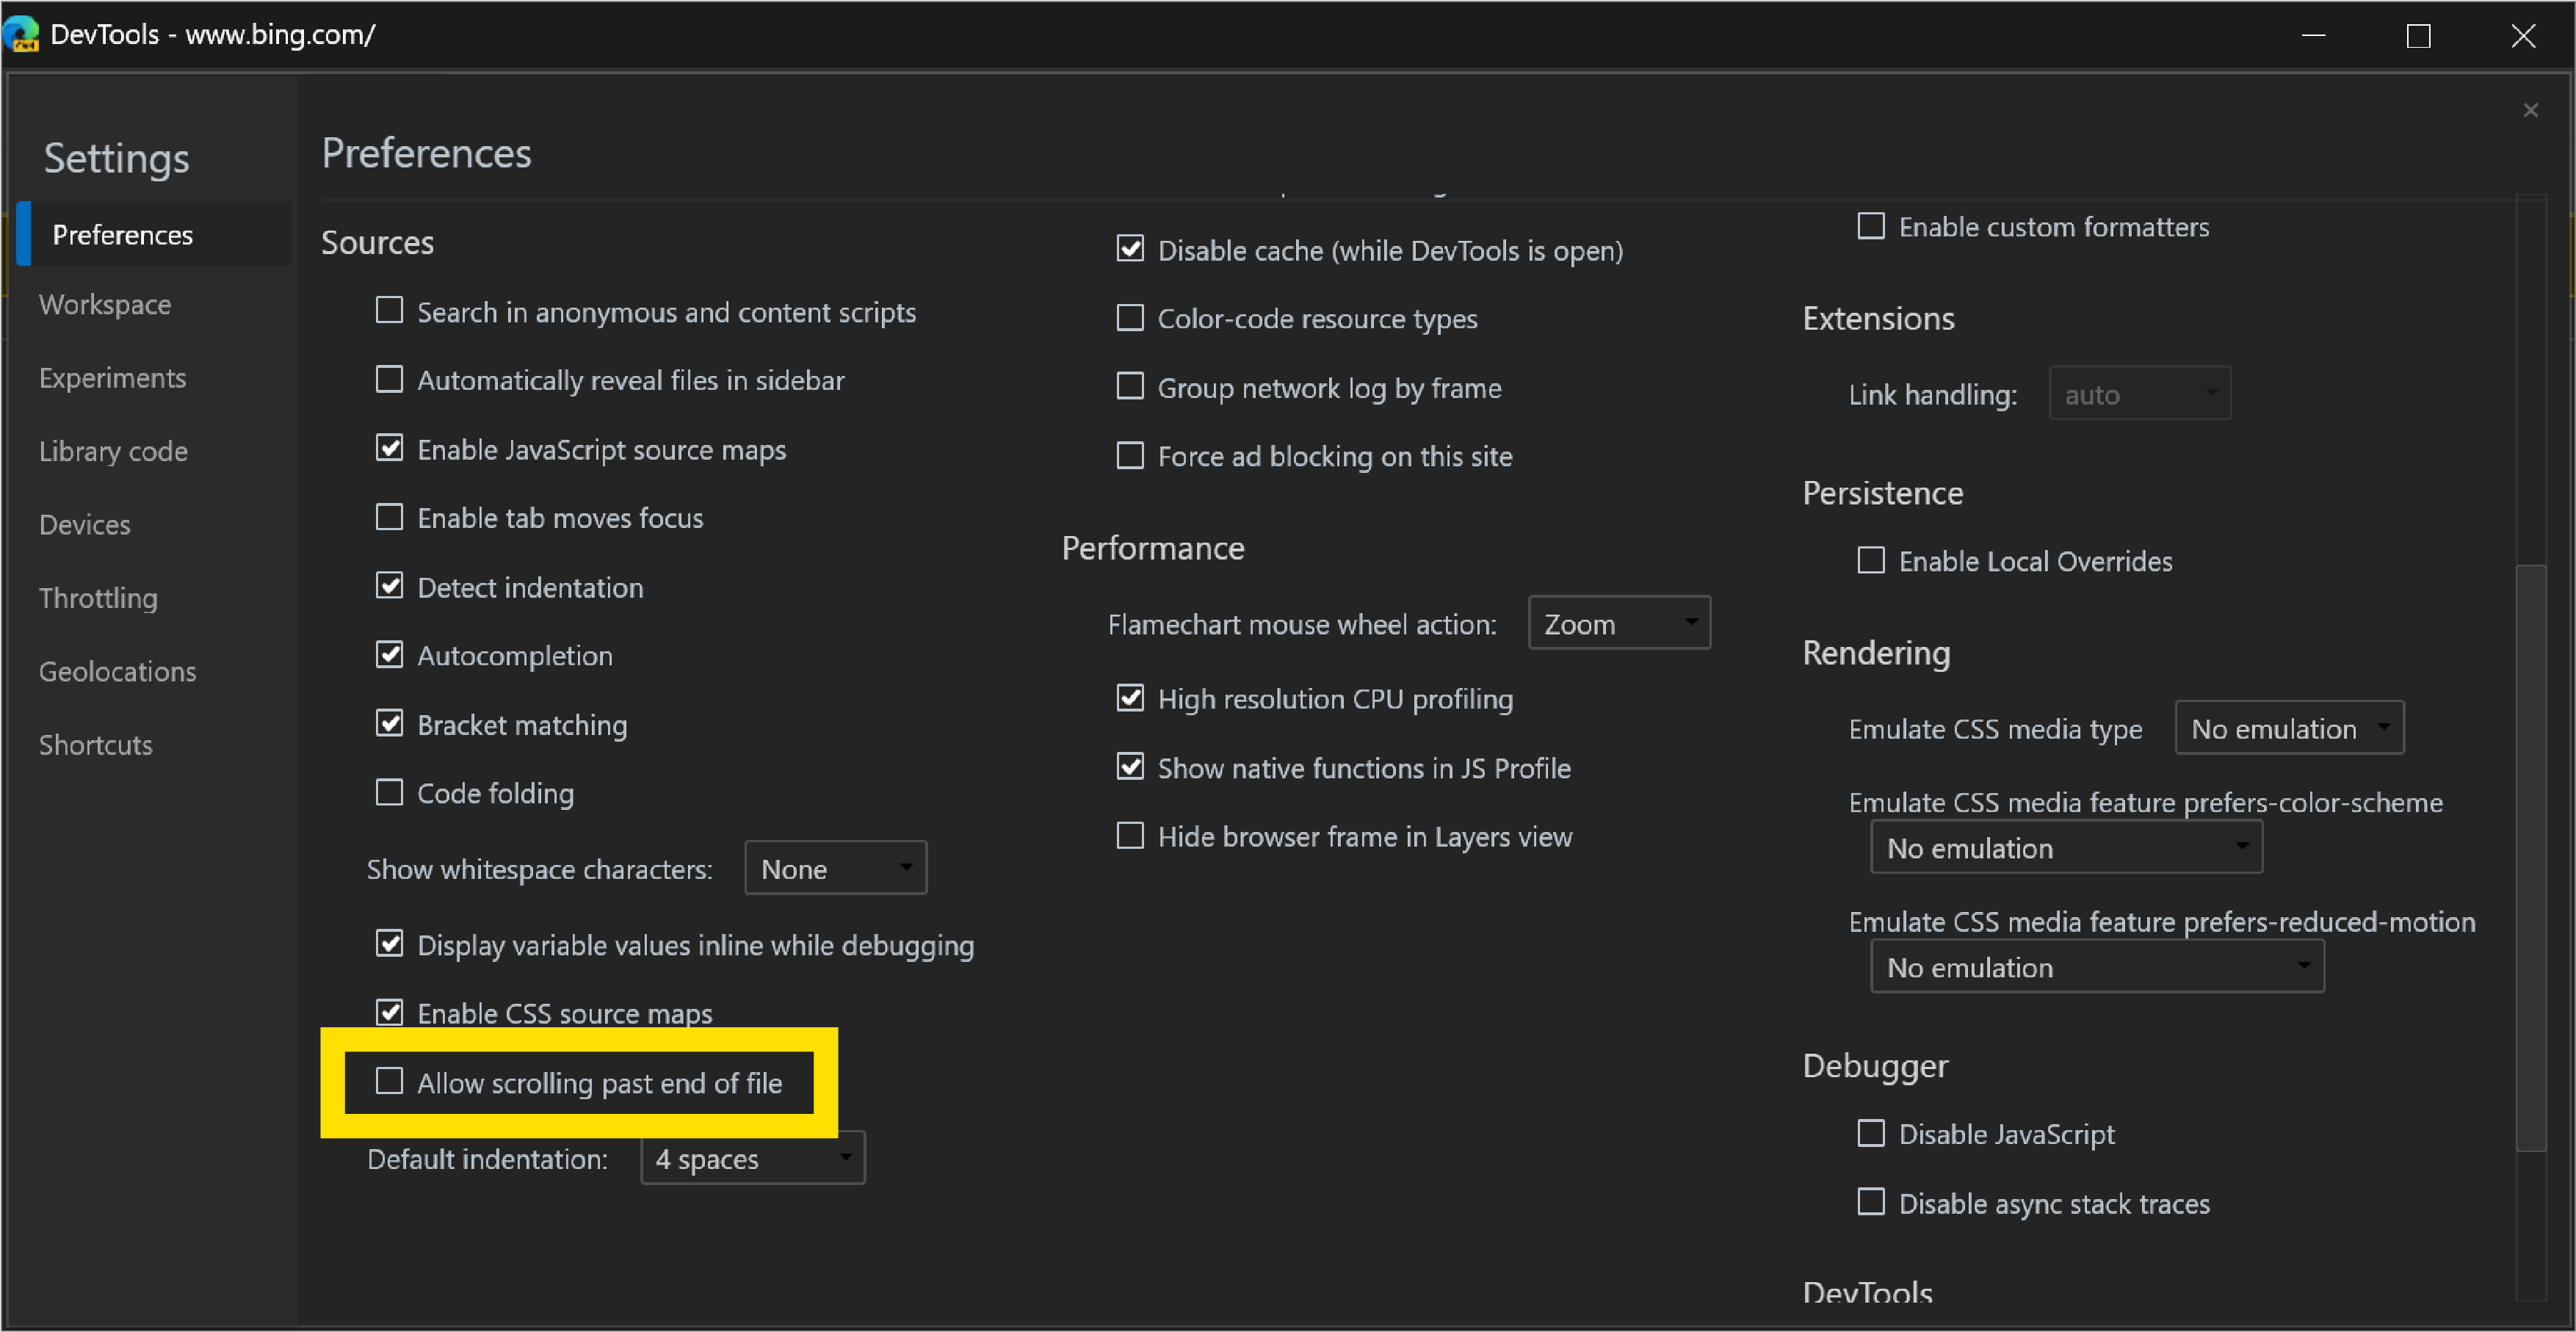Click the Workspace sidebar icon

click(105, 304)
